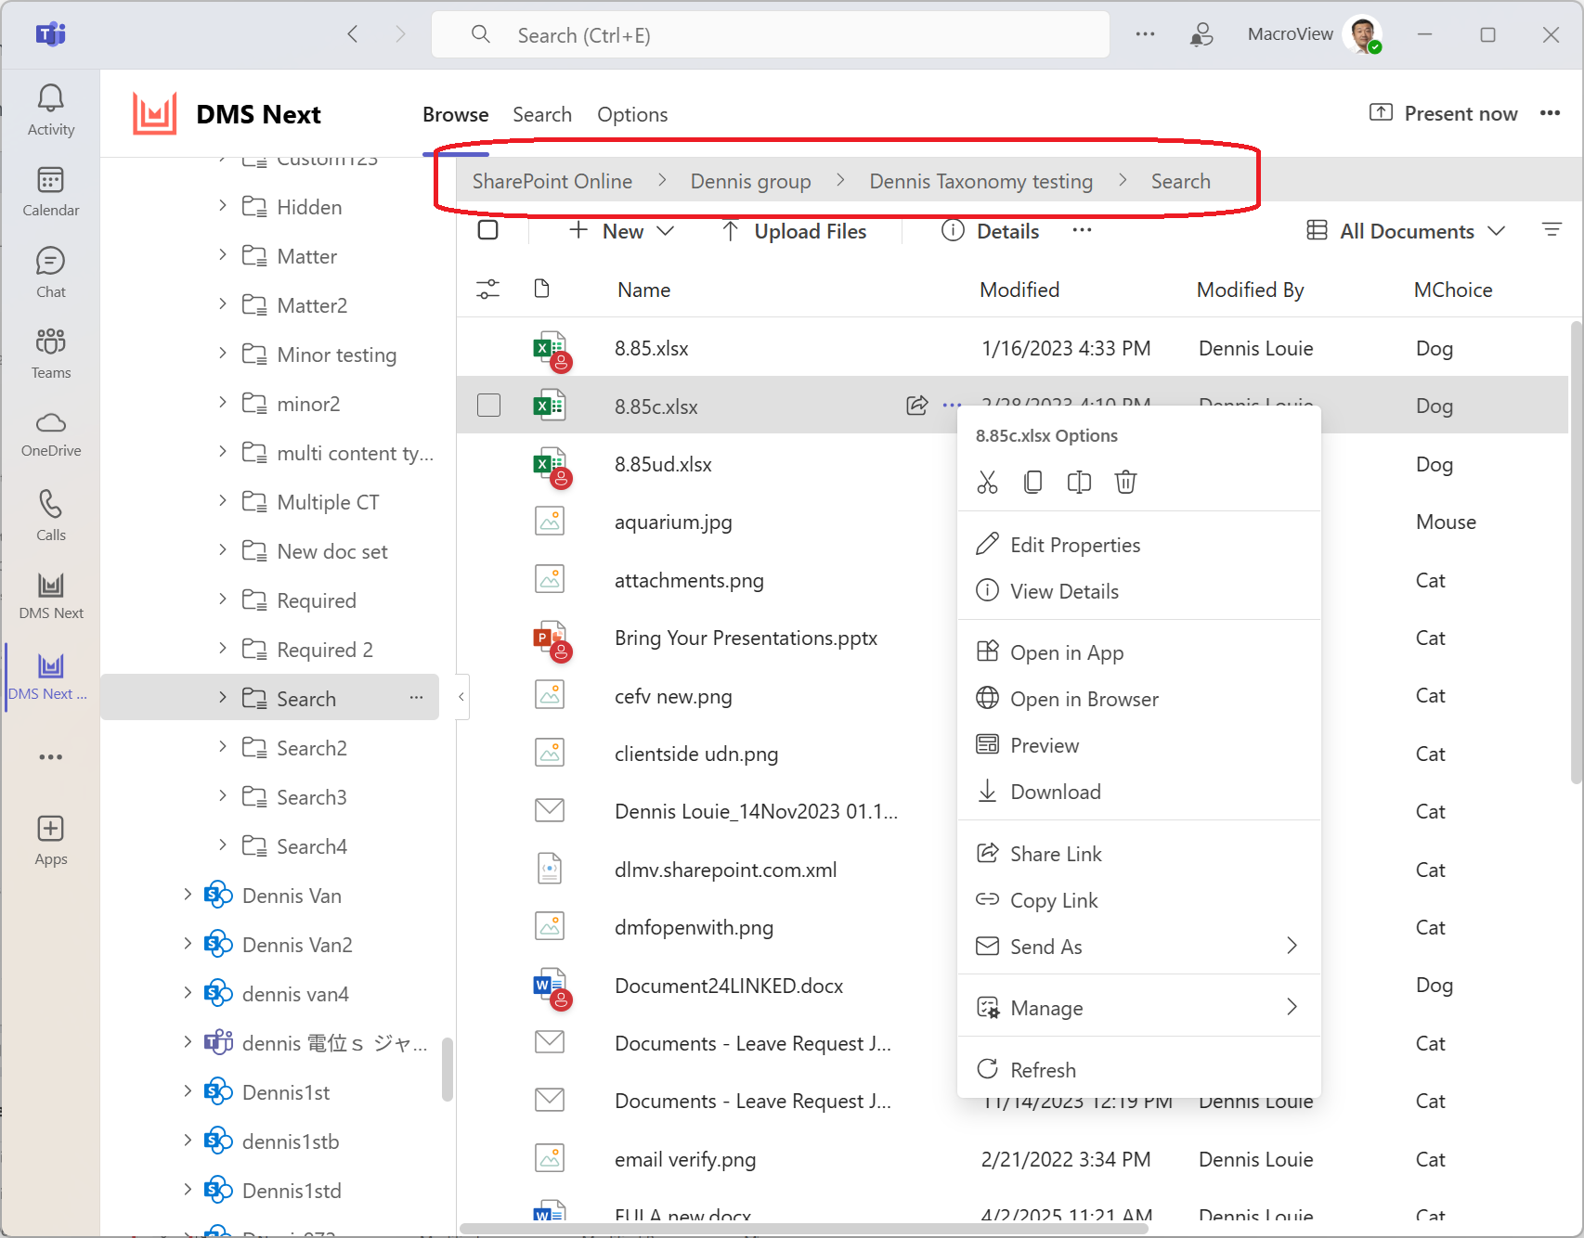Screen dimensions: 1584x1238
Task: Open settings ellipsis near title bar search
Action: click(x=1145, y=34)
